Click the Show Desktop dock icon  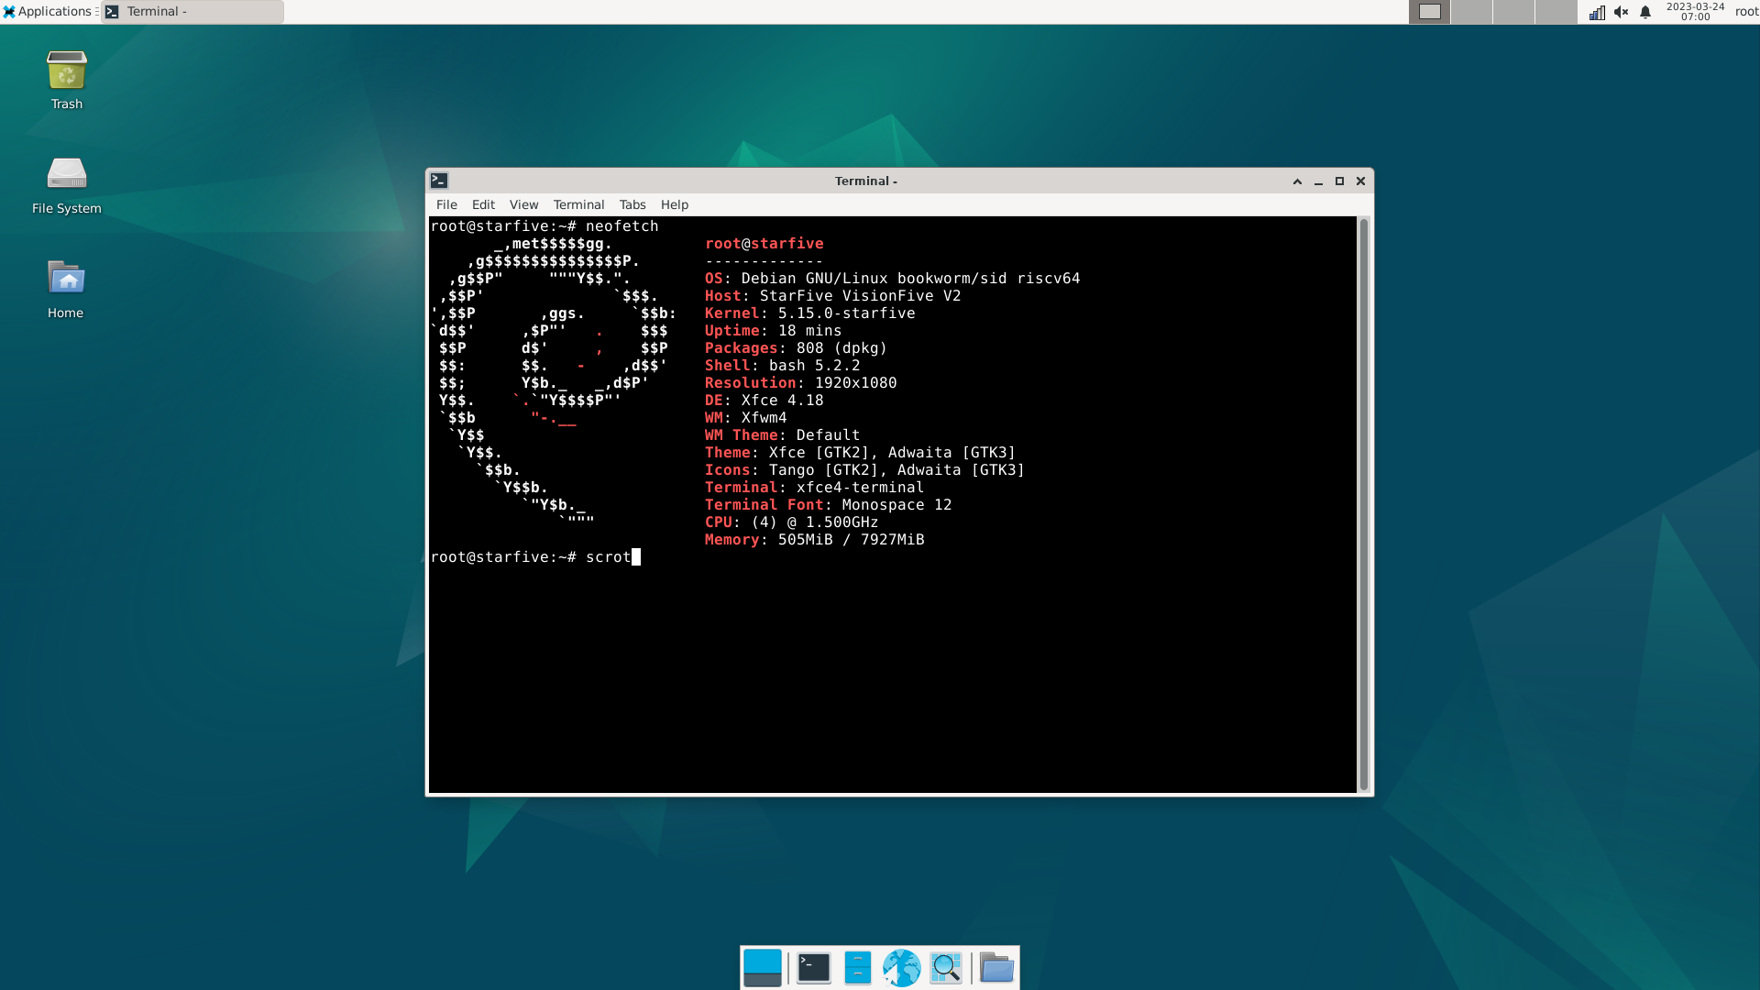(x=762, y=968)
